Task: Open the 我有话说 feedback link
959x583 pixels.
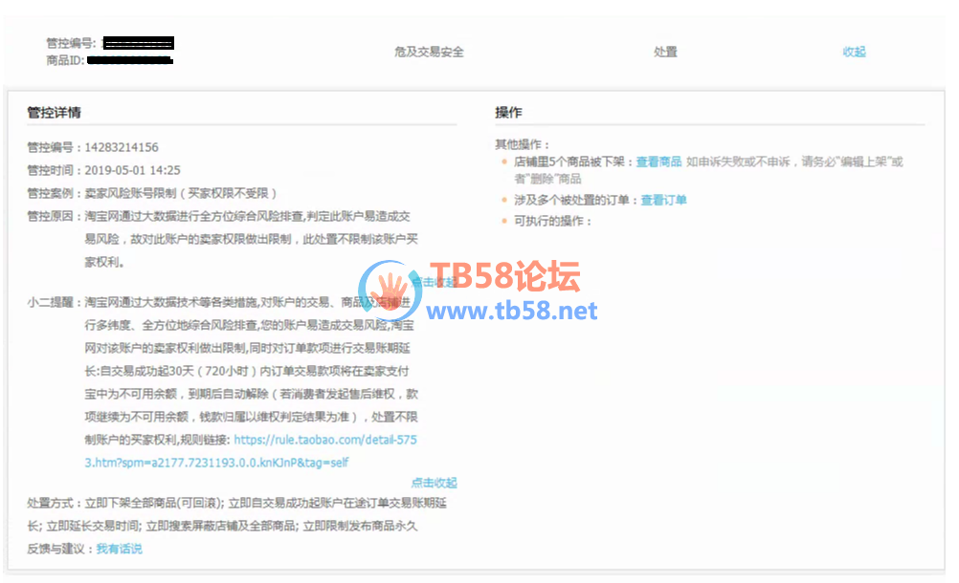Action: click(x=120, y=549)
